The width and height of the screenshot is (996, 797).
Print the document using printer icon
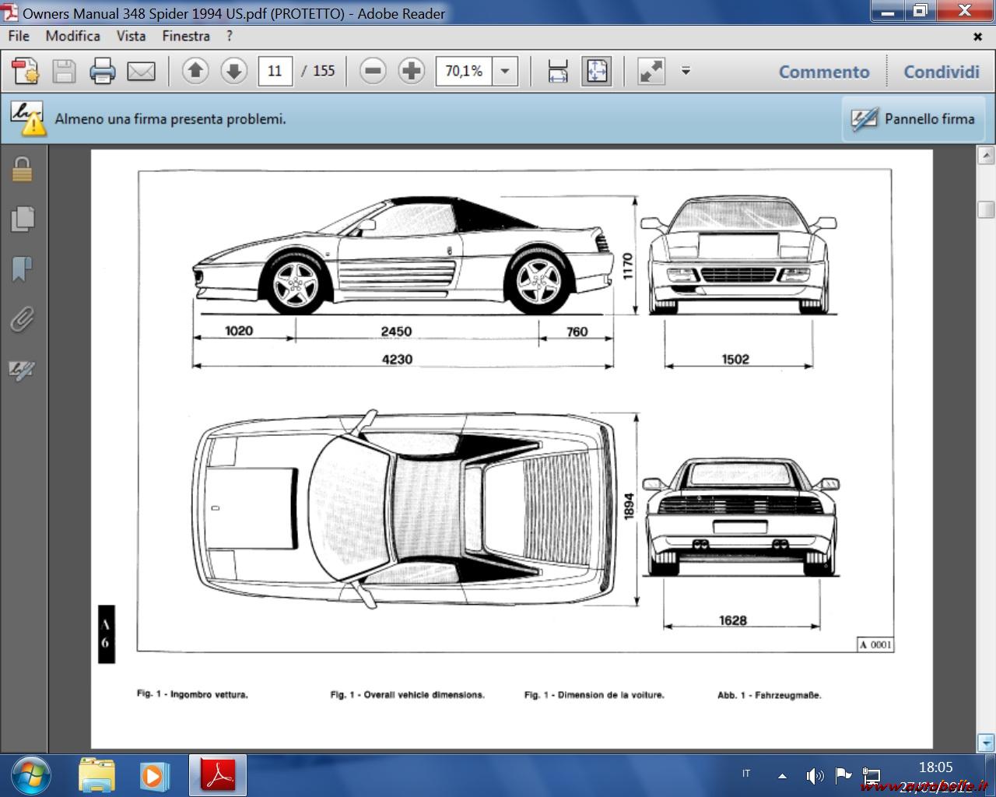[103, 72]
